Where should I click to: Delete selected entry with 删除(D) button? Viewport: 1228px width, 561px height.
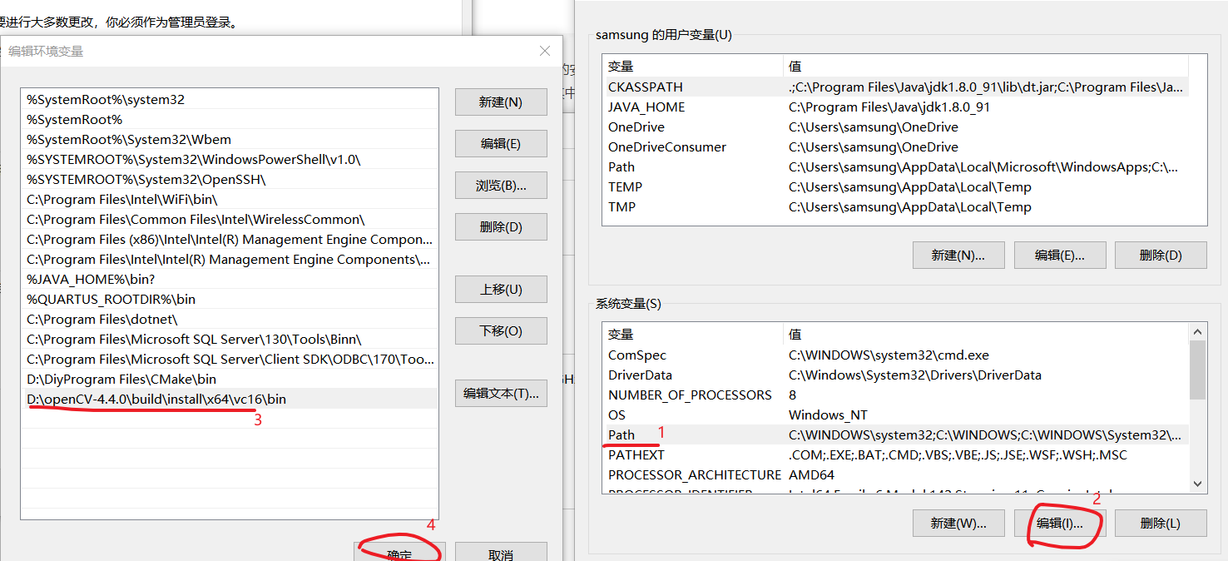pyautogui.click(x=500, y=226)
